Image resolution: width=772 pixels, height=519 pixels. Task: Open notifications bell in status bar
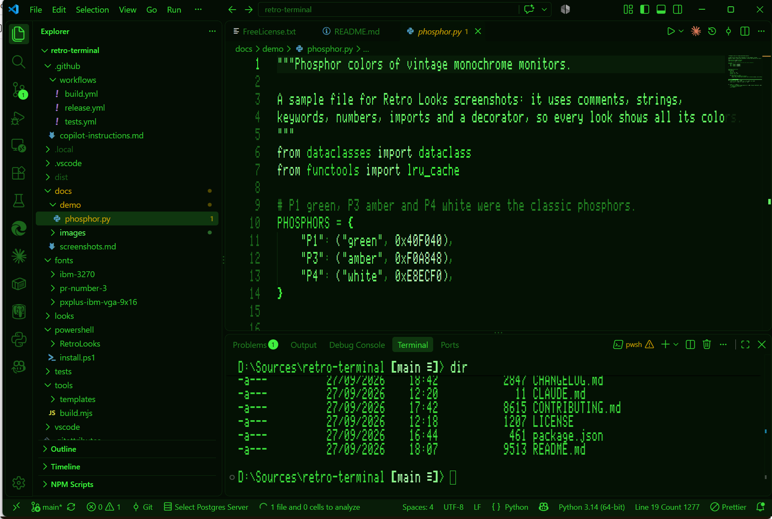tap(761, 507)
